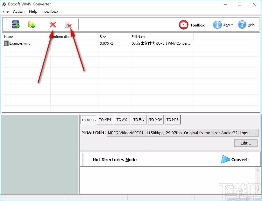Click the video preview pane
262x201 pixels.
[x=40, y=154]
